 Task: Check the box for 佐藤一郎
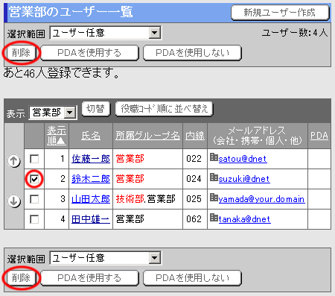point(34,159)
